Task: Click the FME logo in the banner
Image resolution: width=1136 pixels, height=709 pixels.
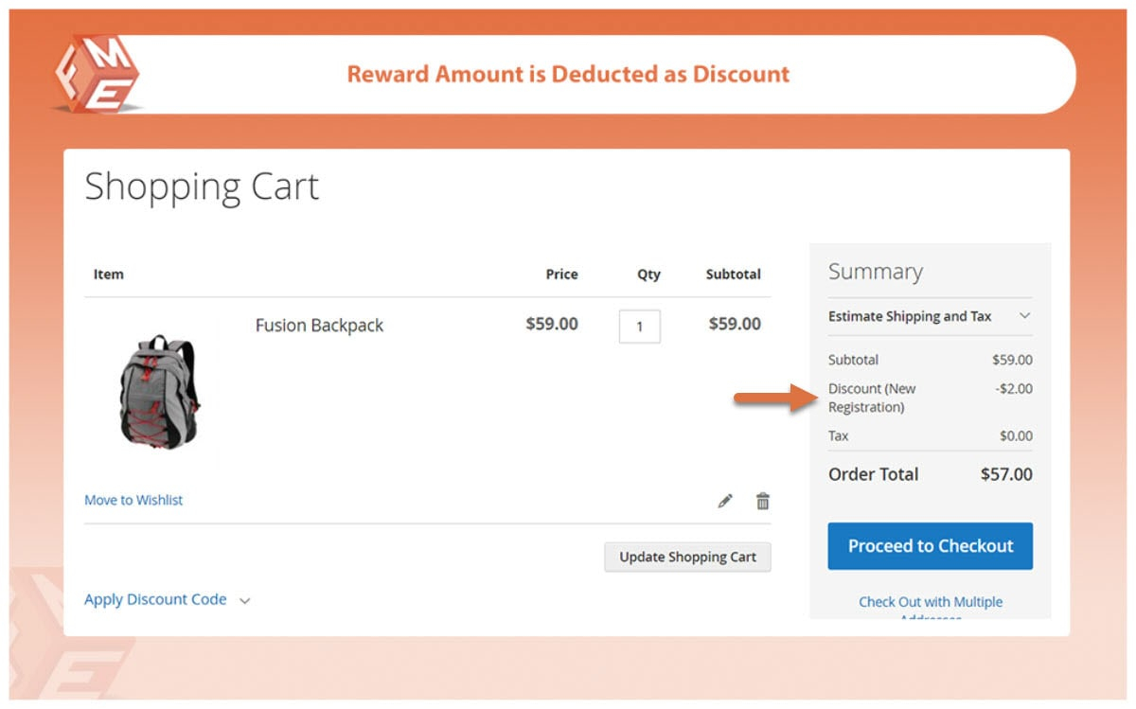Action: (97, 74)
